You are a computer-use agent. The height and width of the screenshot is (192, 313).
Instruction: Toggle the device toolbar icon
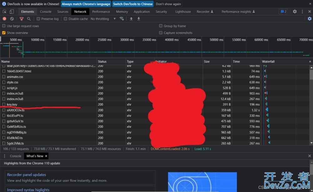[12, 12]
